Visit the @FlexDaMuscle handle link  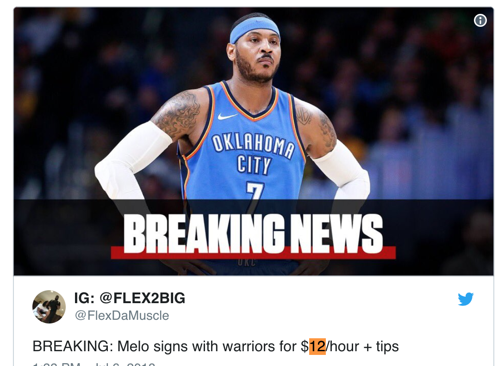(x=122, y=316)
